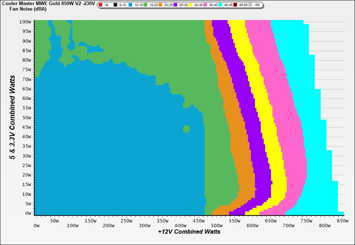Click the +12V Combined Watts axis title
The width and height of the screenshot is (355, 245).
click(x=189, y=232)
